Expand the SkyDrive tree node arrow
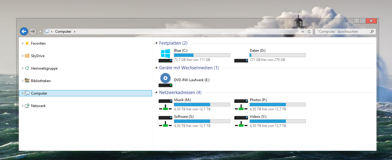This screenshot has height=160, width=392. point(23,56)
